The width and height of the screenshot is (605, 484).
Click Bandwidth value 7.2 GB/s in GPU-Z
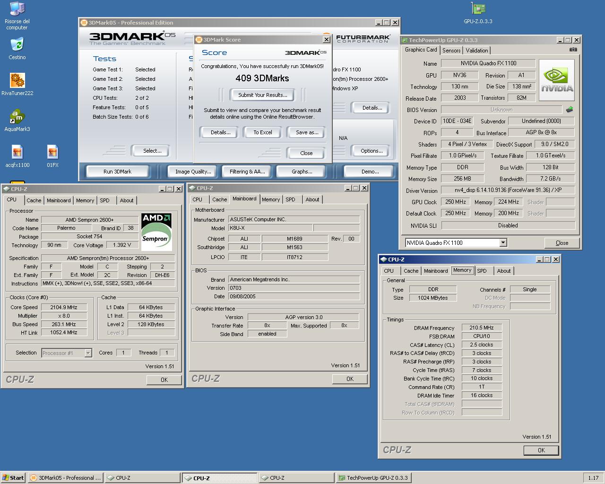[x=550, y=179]
